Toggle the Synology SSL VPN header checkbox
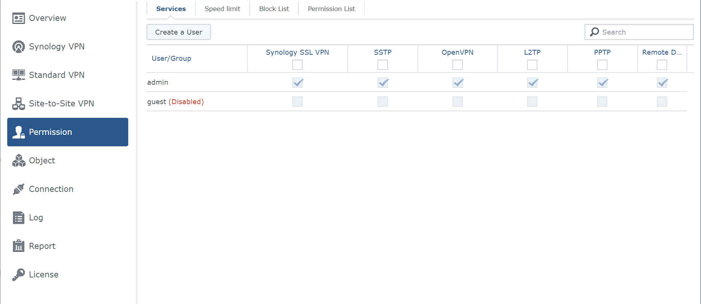Image resolution: width=701 pixels, height=304 pixels. (x=297, y=65)
